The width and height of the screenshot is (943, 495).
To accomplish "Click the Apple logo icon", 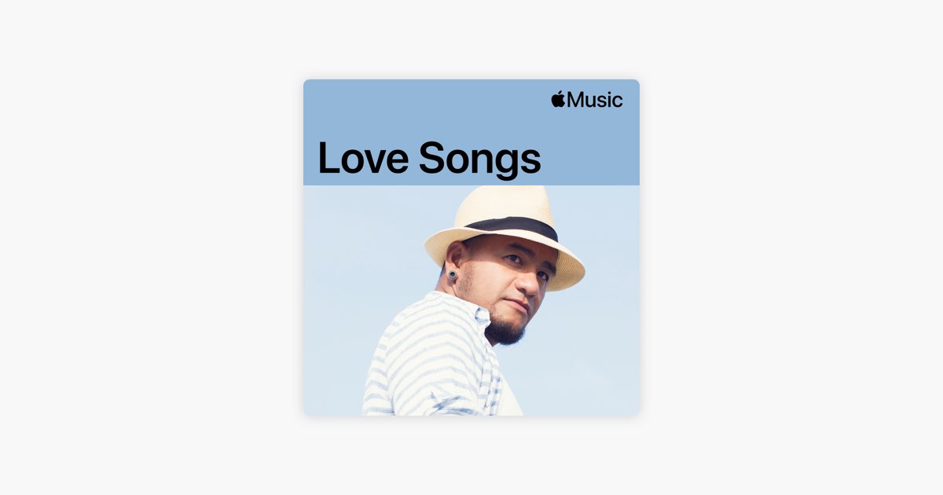I will 559,99.
